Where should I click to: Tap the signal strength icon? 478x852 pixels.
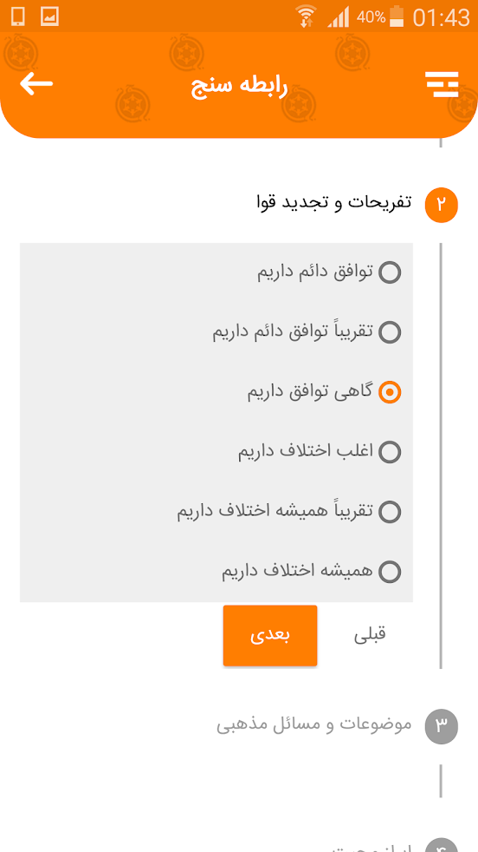coord(338,17)
